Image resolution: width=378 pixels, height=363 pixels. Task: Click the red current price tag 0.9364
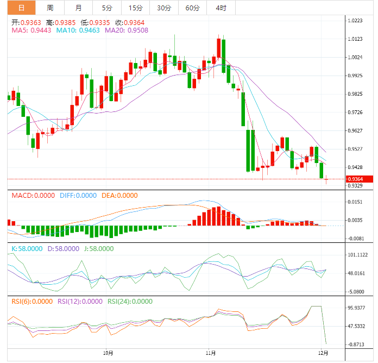(x=360, y=179)
